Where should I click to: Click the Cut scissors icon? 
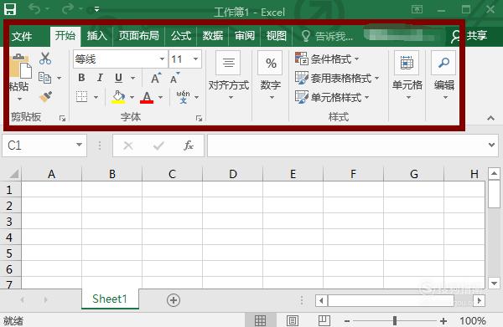coord(45,59)
